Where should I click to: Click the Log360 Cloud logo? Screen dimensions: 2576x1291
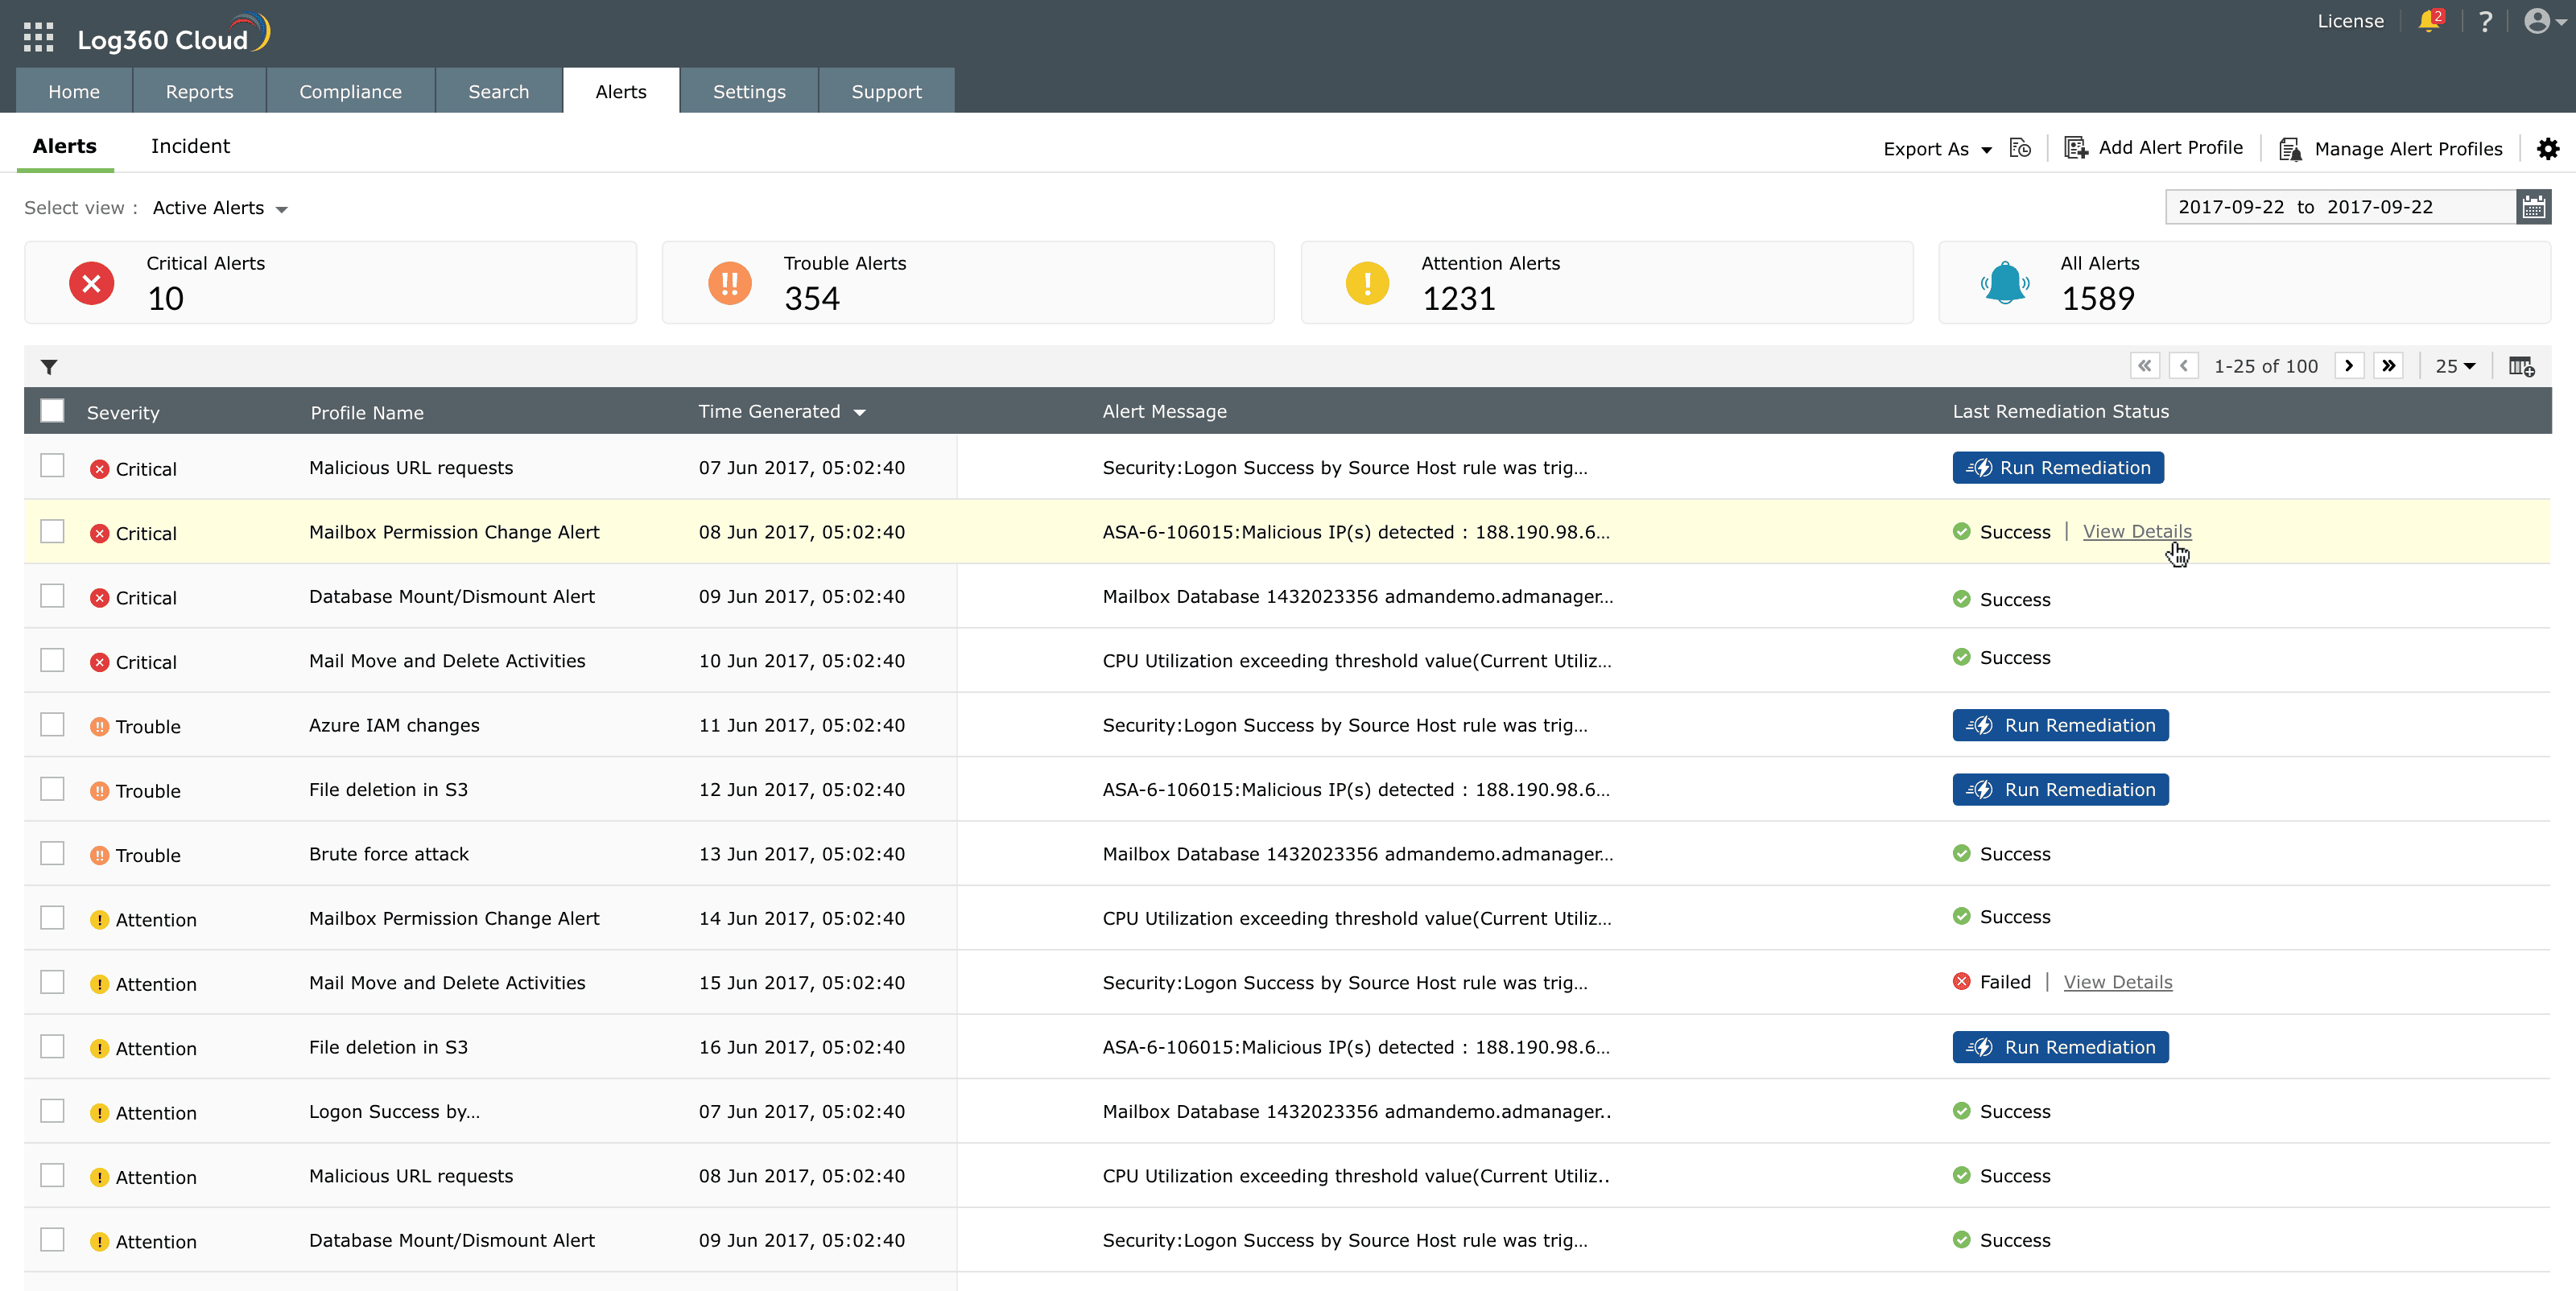click(x=174, y=35)
